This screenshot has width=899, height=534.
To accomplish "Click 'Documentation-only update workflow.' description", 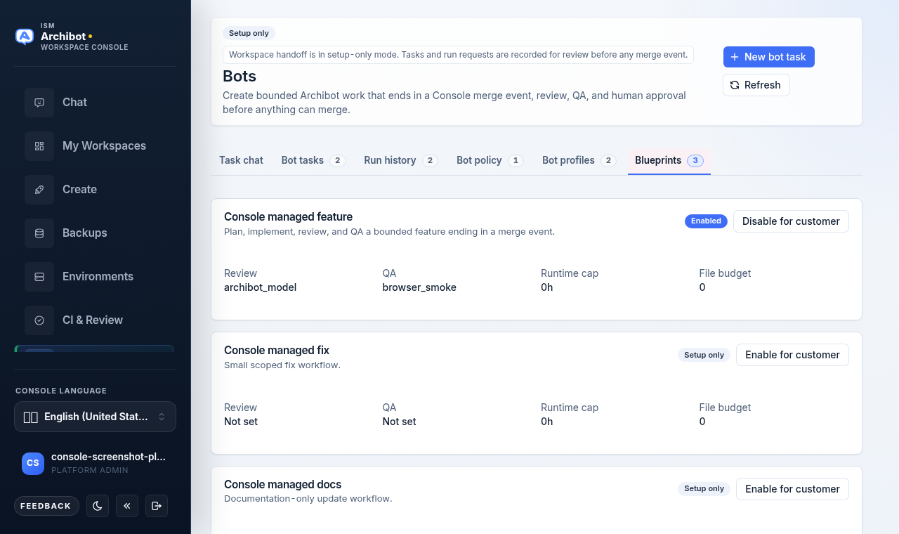I will pos(308,499).
